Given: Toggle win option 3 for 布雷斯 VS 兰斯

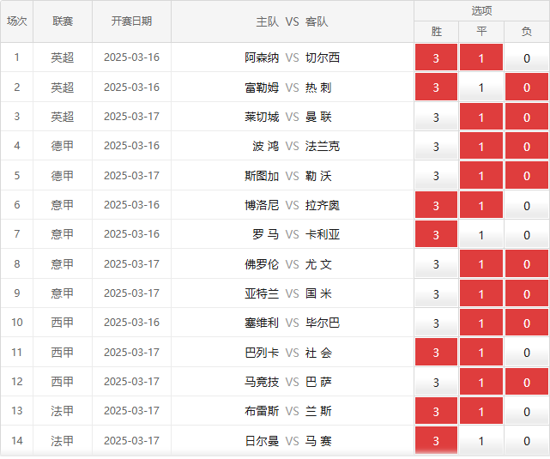Looking at the screenshot, I should [x=436, y=411].
